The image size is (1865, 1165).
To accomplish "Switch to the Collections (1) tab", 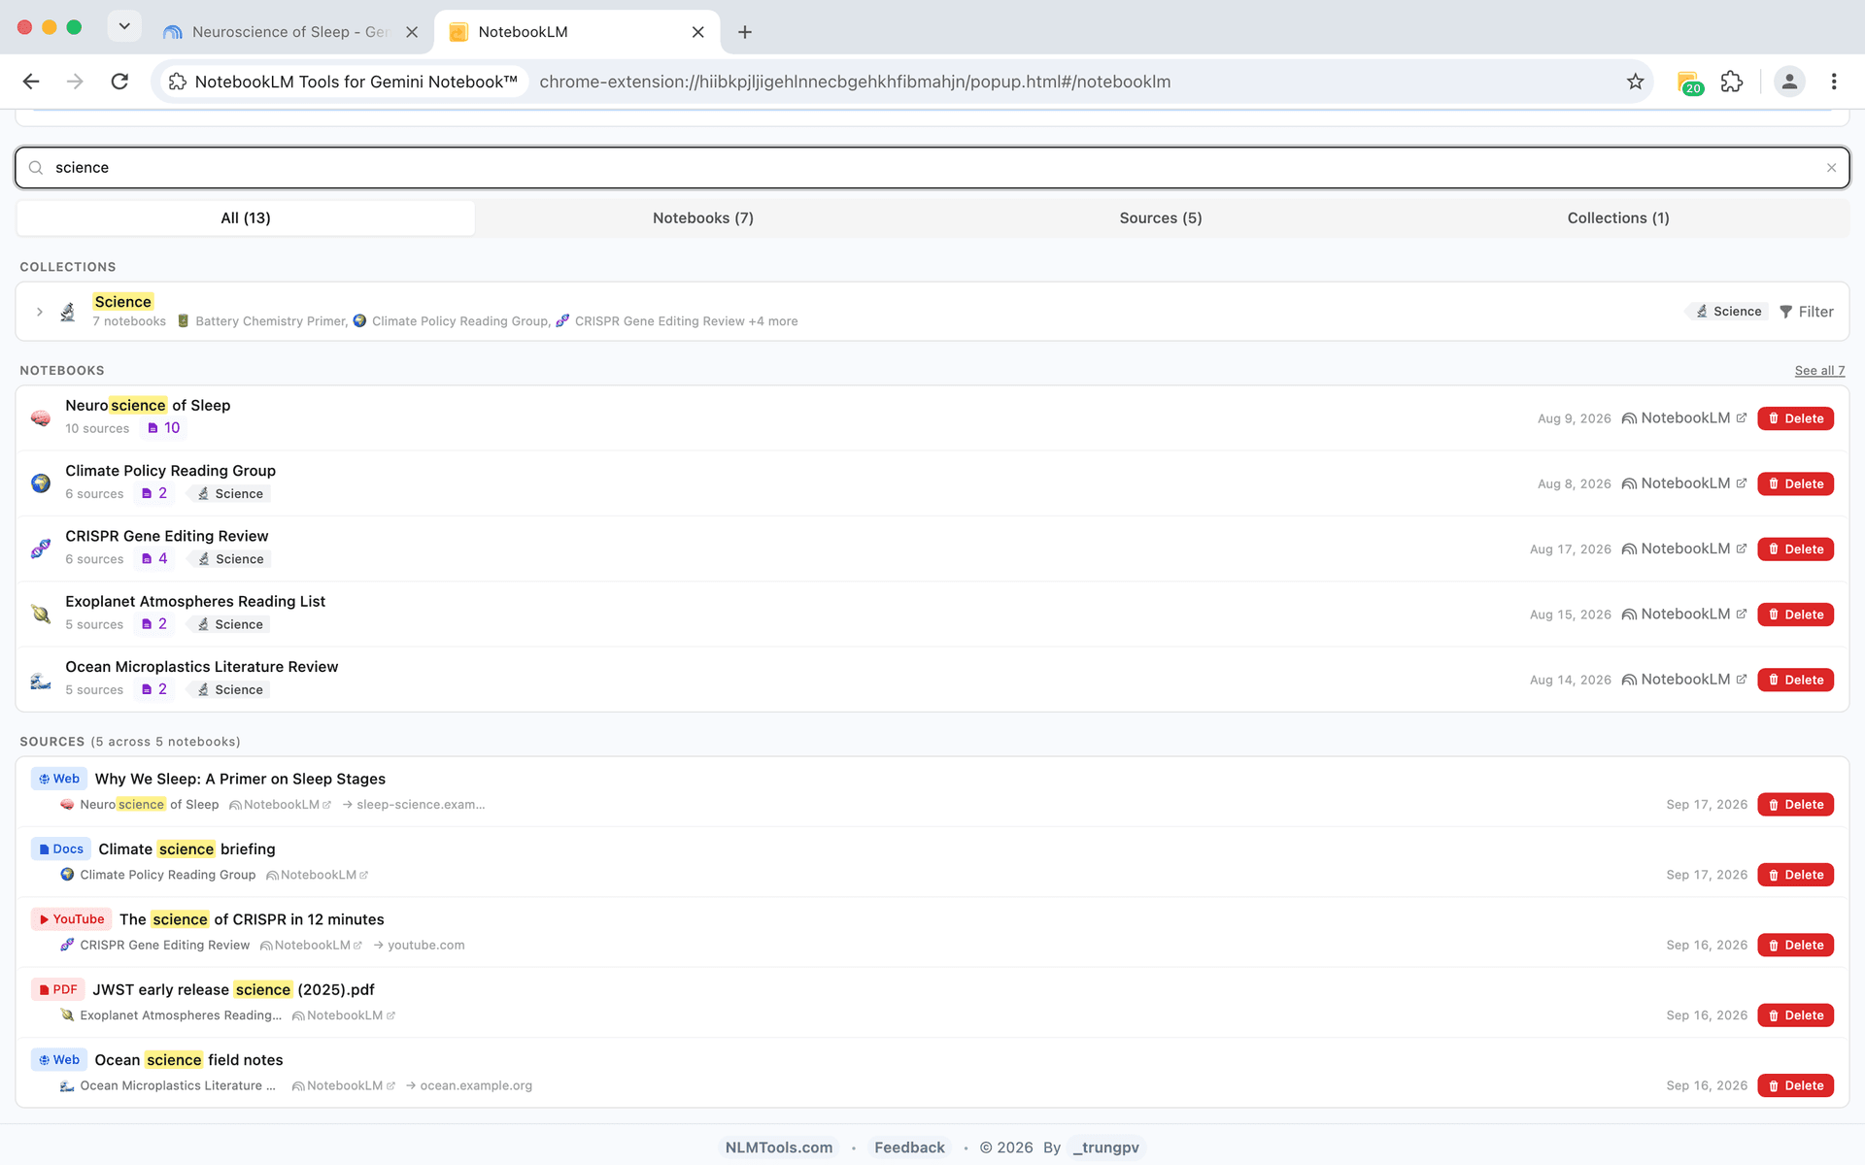I will pos(1618,218).
